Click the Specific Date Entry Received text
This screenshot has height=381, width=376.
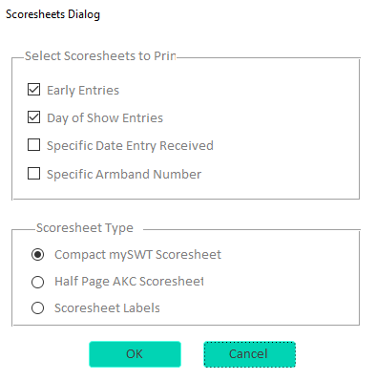[130, 146]
